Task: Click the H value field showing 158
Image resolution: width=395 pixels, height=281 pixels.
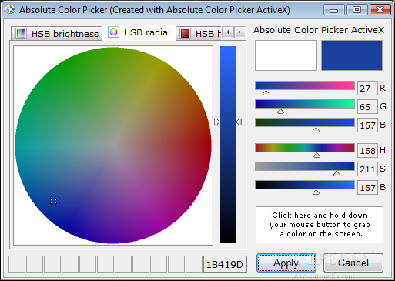Action: click(x=367, y=151)
